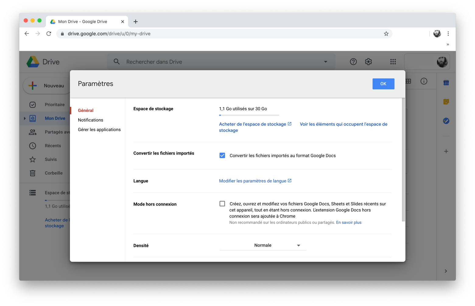Select the Général settings tab
Viewport: 475px width, 306px height.
86,110
